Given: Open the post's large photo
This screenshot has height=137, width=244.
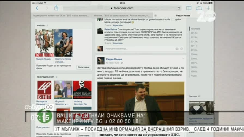Looking at the screenshot, I should (x=141, y=103).
